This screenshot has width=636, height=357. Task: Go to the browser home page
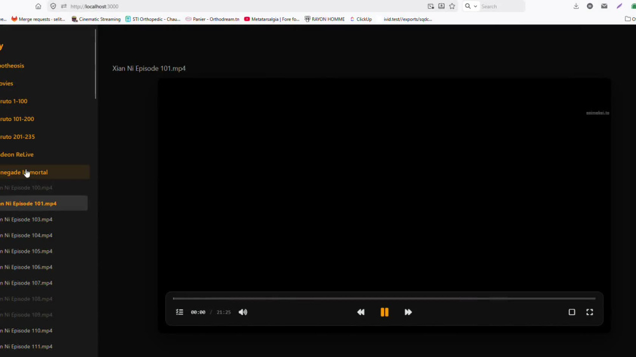point(38,6)
